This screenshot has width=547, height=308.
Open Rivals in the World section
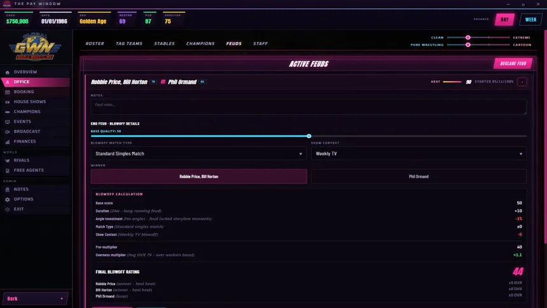click(35, 160)
